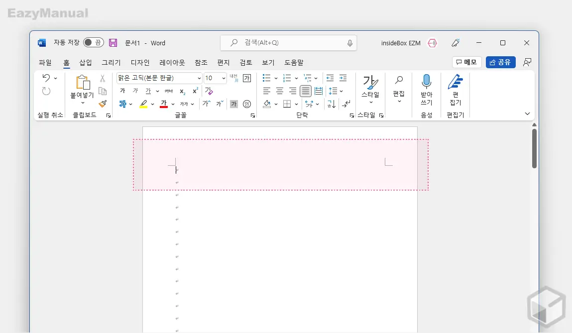Clear all formatting with eraser icon
This screenshot has height=333, width=572.
tap(209, 91)
